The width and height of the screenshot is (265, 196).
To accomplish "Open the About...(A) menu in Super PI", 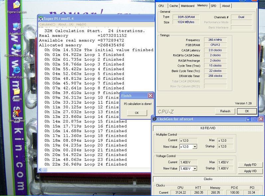I will [x=66, y=24].
